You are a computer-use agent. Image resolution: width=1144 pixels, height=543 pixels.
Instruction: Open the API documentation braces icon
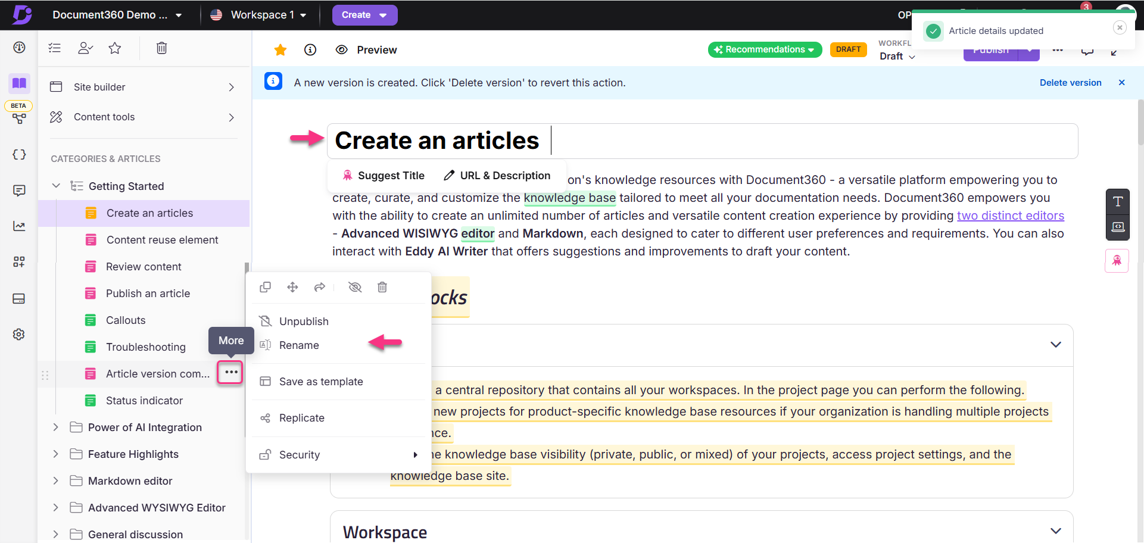(19, 155)
